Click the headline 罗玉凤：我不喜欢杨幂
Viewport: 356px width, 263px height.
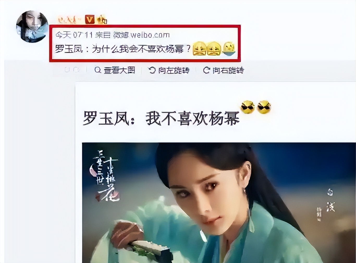[x=161, y=118]
